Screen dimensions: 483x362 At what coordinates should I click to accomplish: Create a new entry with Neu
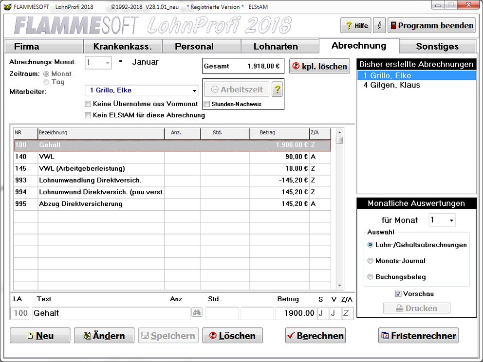click(x=40, y=336)
